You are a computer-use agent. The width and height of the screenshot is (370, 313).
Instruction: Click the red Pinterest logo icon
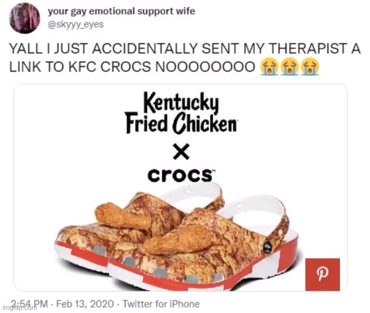pyautogui.click(x=322, y=275)
